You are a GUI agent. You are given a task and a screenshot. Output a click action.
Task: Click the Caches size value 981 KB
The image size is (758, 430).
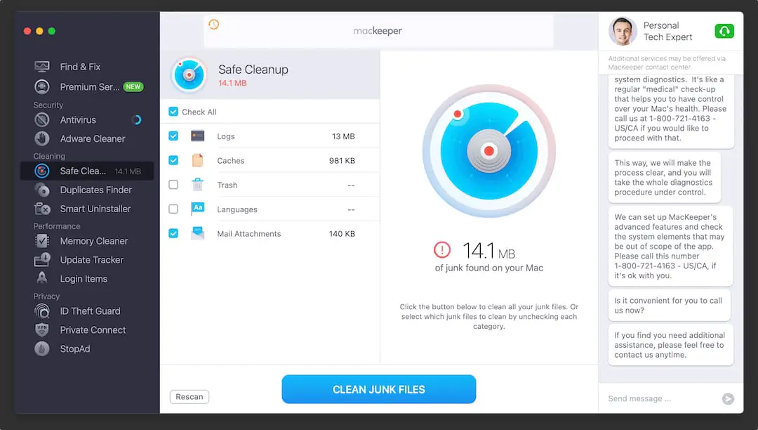(x=343, y=161)
